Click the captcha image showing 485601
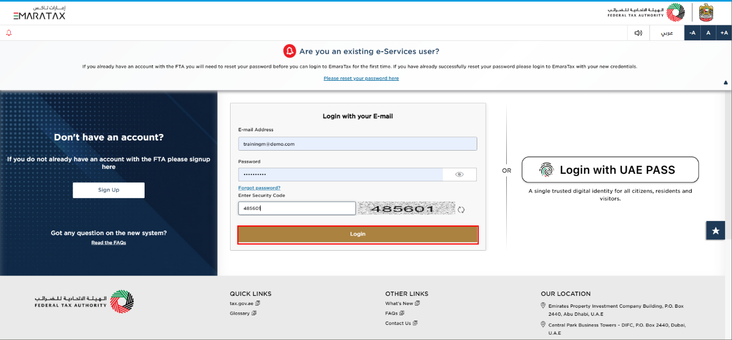 405,209
